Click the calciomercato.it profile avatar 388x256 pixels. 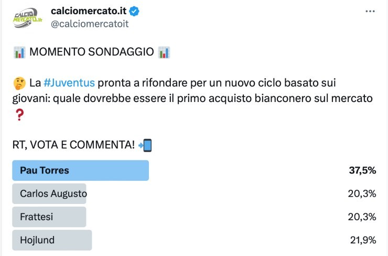[28, 17]
